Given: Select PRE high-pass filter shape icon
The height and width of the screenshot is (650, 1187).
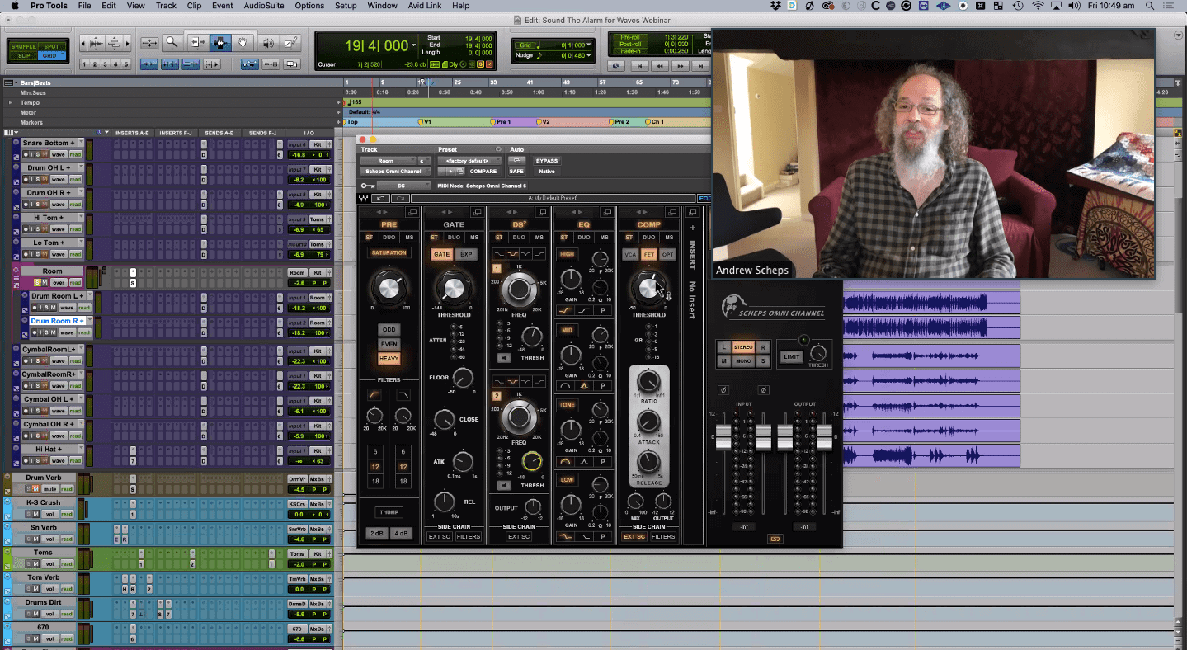Looking at the screenshot, I should [374, 396].
